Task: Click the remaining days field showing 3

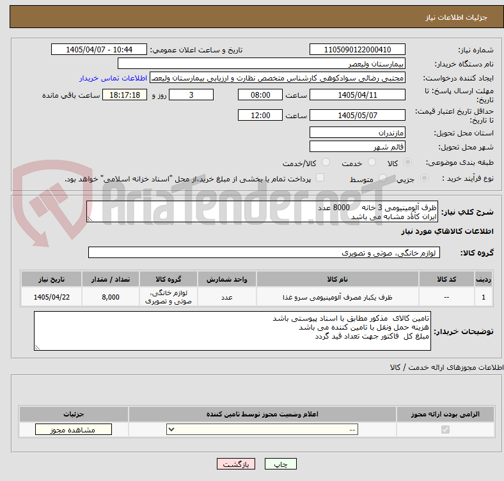Action: point(191,95)
